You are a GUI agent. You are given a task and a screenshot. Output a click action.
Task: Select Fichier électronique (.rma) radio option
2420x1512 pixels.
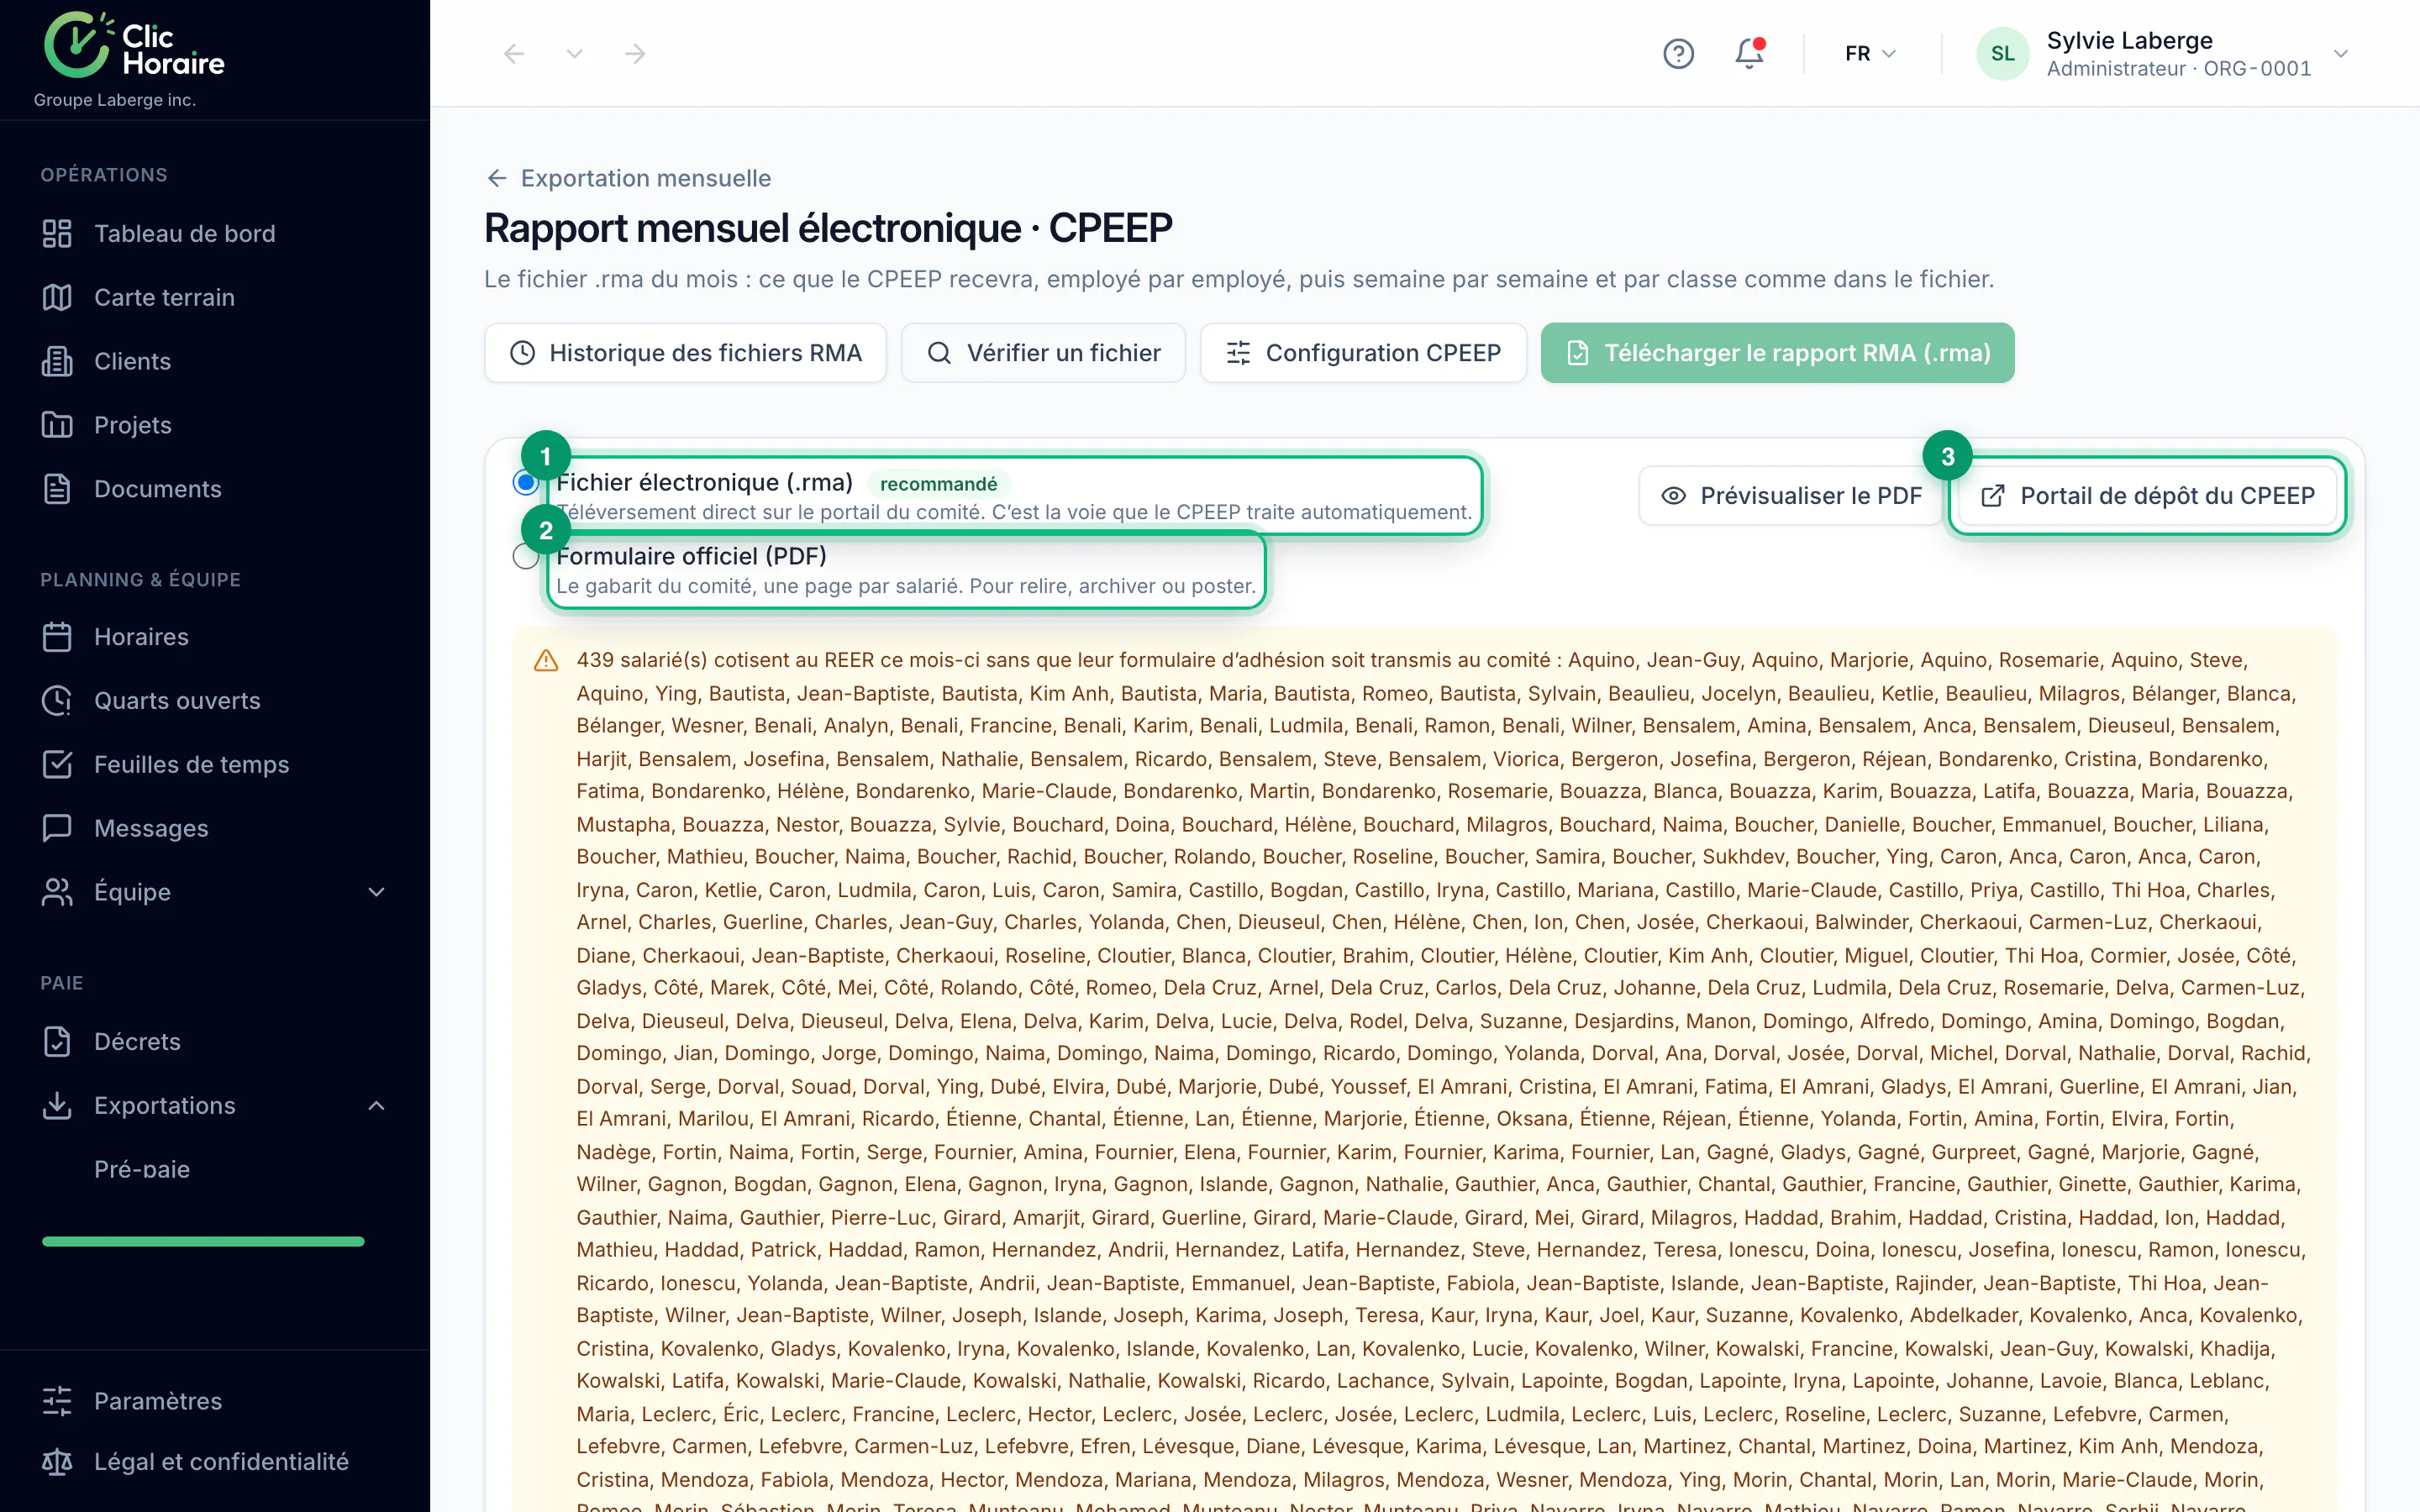coord(525,482)
